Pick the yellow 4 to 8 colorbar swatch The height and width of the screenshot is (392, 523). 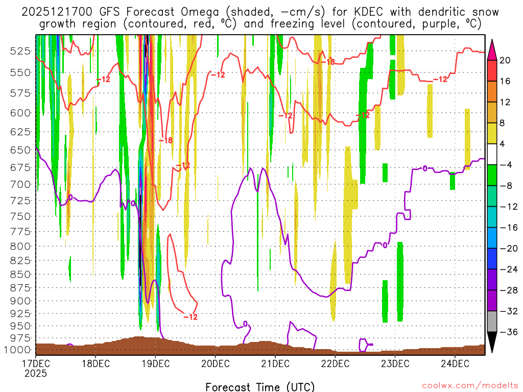click(492, 133)
